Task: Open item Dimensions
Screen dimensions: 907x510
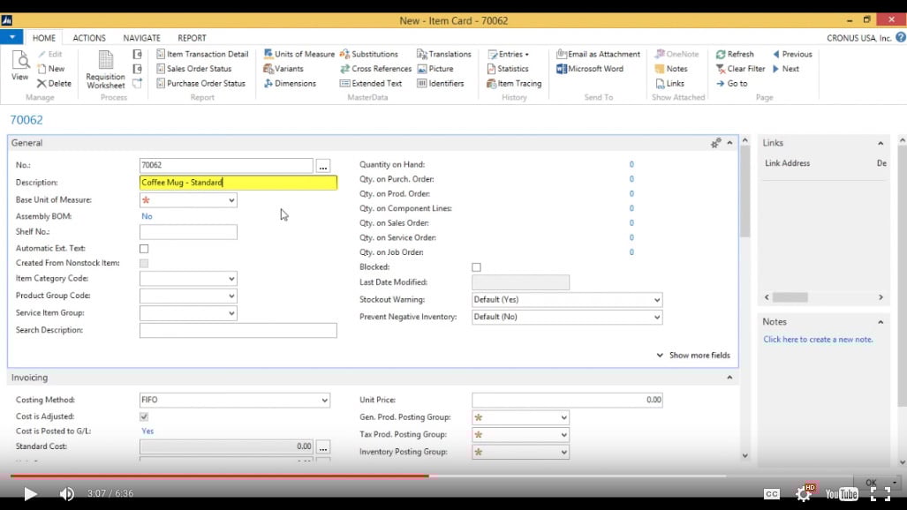Action: (x=291, y=83)
